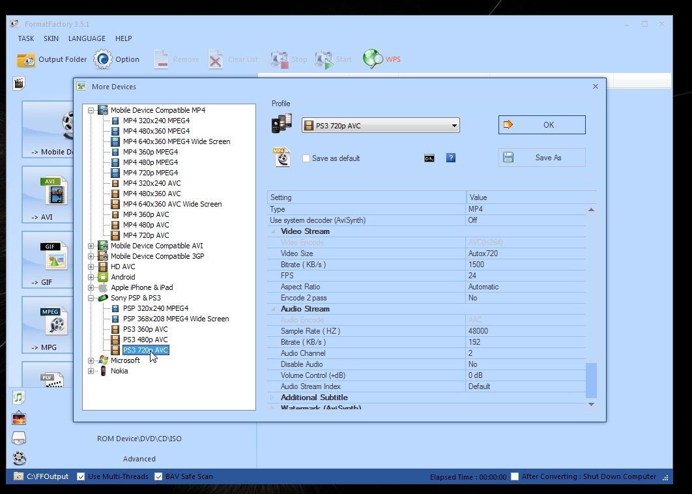Open the Output Folder toolbar icon
692x494 pixels.
tap(26, 59)
